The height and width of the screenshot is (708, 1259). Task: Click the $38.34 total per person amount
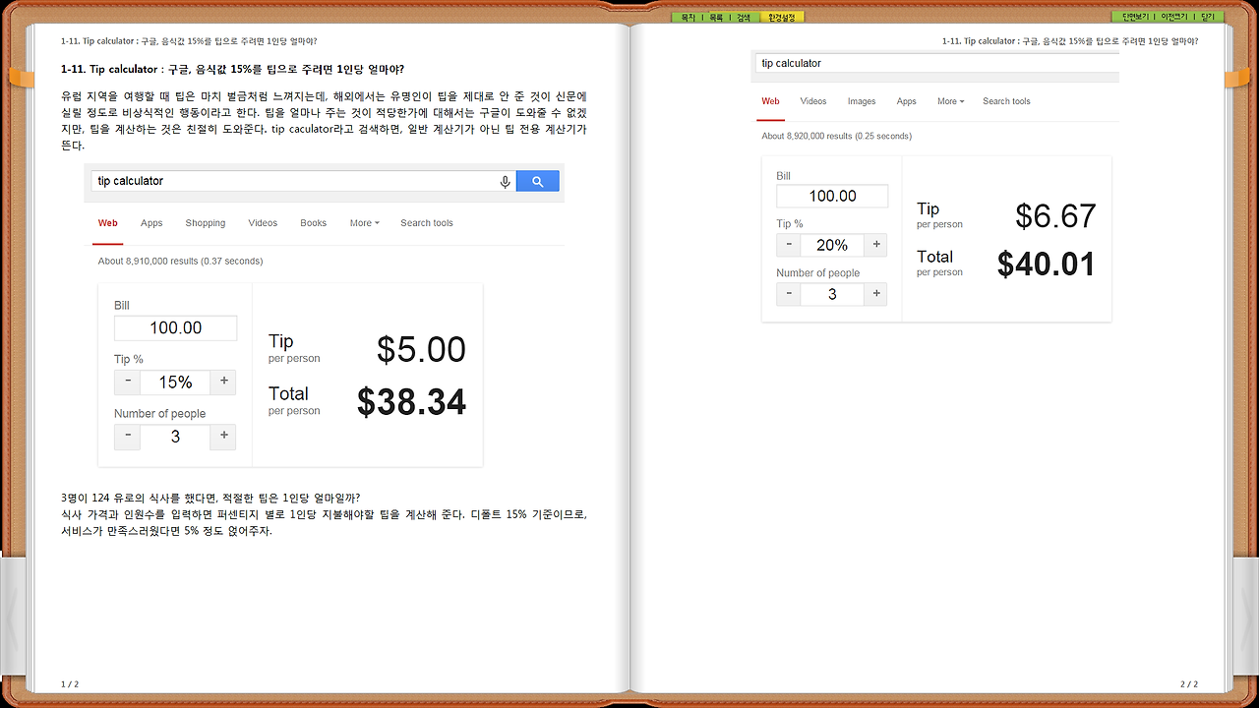[411, 402]
